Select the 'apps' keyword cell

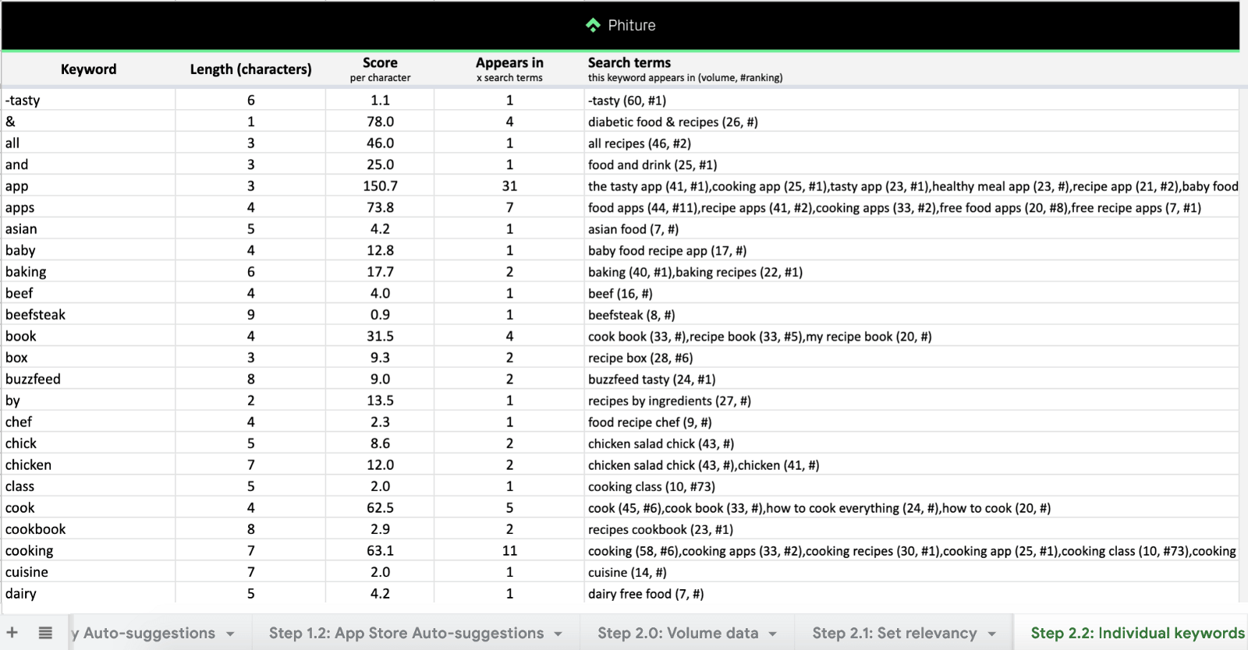(x=88, y=207)
